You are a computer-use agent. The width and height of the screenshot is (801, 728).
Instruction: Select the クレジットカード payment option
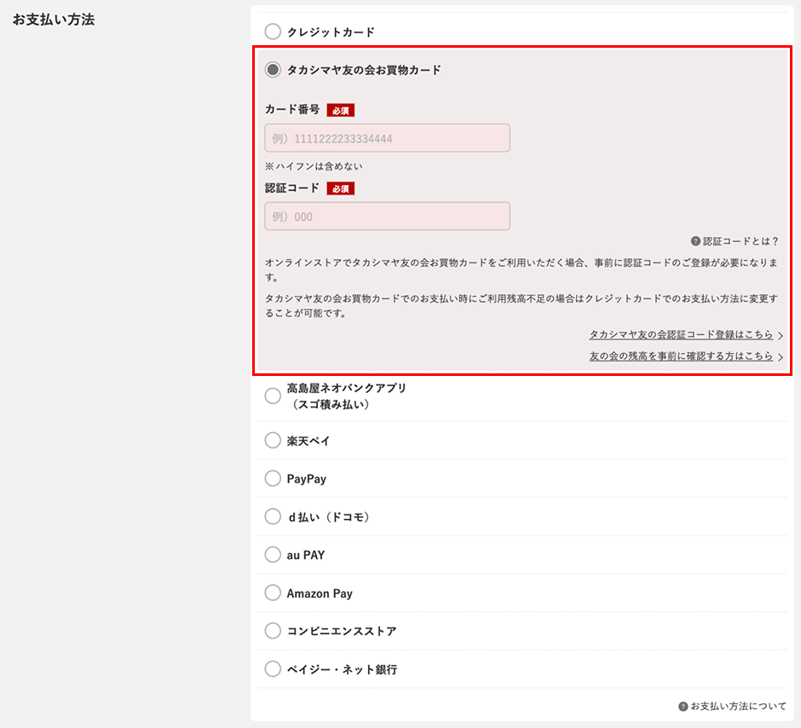(x=273, y=31)
